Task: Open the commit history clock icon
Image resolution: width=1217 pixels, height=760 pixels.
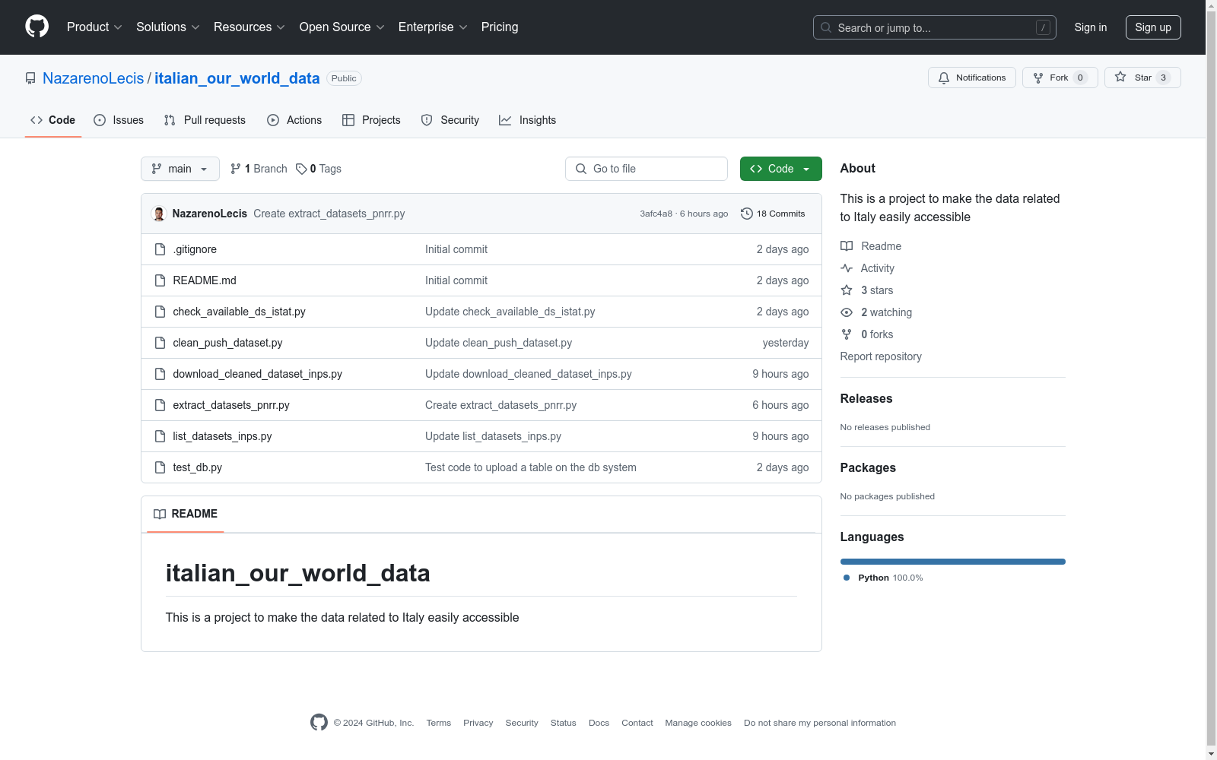Action: (x=746, y=214)
